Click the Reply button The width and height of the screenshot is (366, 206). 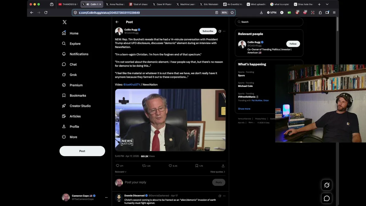[x=219, y=182]
